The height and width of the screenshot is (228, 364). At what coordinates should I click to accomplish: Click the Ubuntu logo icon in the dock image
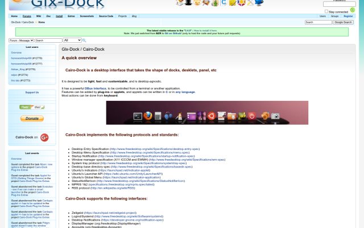point(212,116)
